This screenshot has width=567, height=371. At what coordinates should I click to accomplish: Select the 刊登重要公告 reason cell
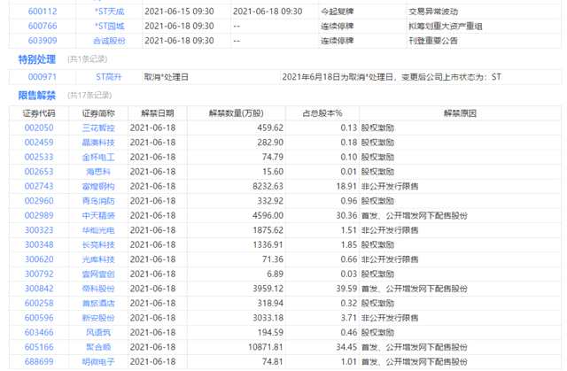pyautogui.click(x=433, y=41)
